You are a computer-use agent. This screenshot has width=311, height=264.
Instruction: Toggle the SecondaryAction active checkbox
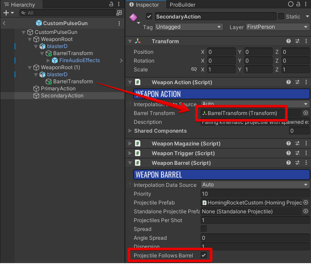coord(149,16)
